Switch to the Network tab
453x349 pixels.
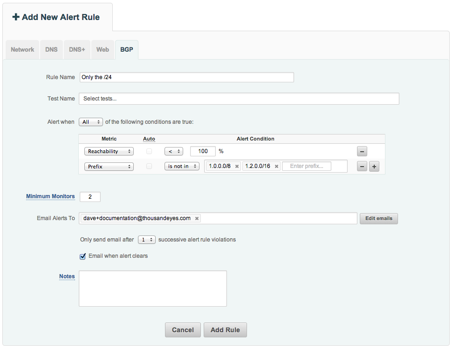point(22,50)
